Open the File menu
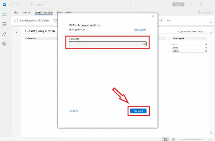 tap(16, 13)
